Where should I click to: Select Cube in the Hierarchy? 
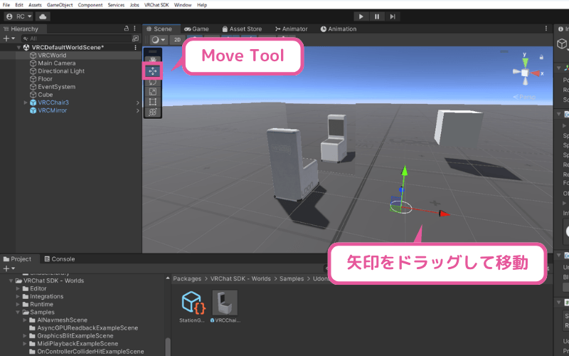click(46, 95)
